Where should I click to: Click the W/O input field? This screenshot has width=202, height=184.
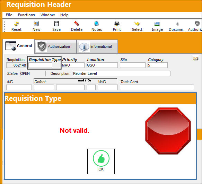tap(107, 87)
